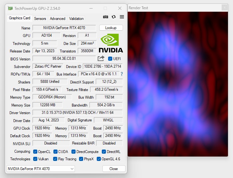
Task: Click the BIOS Version field
Action: click(64, 58)
